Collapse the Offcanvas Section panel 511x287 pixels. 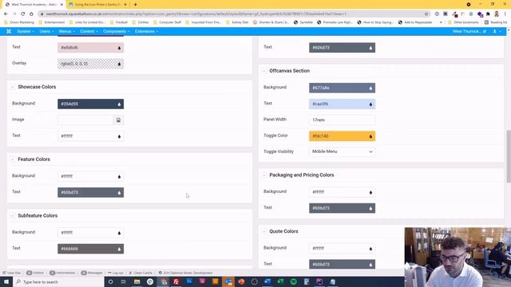coord(264,71)
